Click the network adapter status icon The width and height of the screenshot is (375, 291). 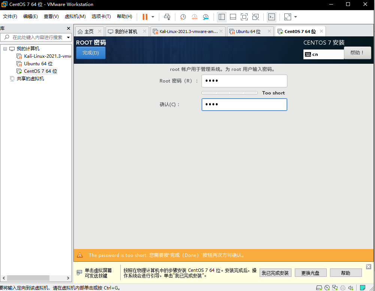pyautogui.click(x=335, y=287)
